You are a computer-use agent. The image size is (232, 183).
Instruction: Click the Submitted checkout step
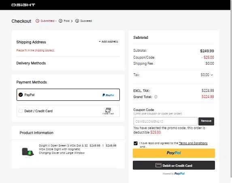pyautogui.click(x=45, y=21)
